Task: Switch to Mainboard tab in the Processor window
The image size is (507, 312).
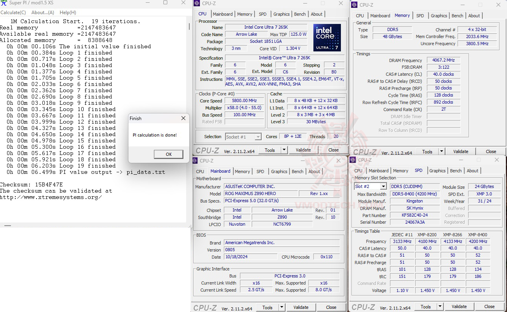Action: [223, 14]
